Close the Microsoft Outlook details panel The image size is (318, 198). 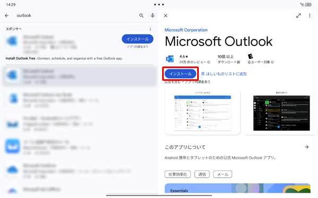point(166,15)
